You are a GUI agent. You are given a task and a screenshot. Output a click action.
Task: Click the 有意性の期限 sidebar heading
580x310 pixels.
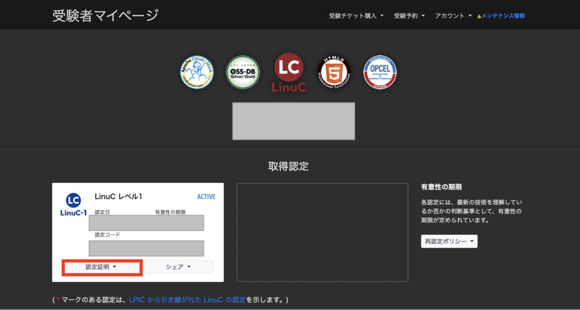pyautogui.click(x=441, y=187)
